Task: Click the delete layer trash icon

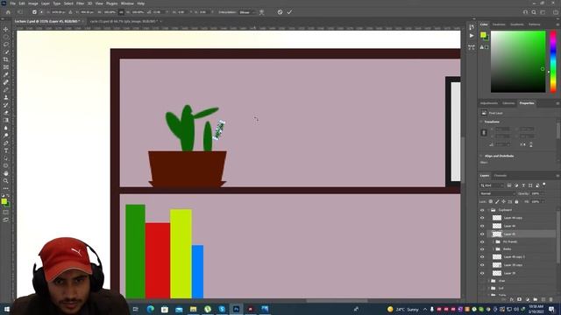Action: pos(551,299)
